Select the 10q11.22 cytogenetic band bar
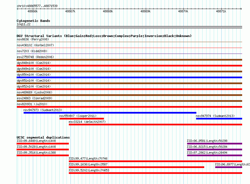The width and height of the screenshot is (250, 184). tap(129, 27)
